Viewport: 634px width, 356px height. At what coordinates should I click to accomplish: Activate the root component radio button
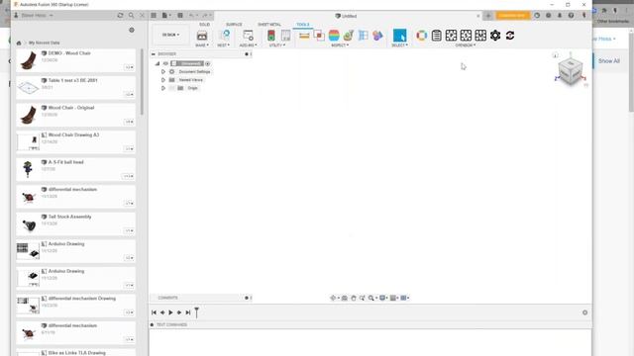point(207,63)
